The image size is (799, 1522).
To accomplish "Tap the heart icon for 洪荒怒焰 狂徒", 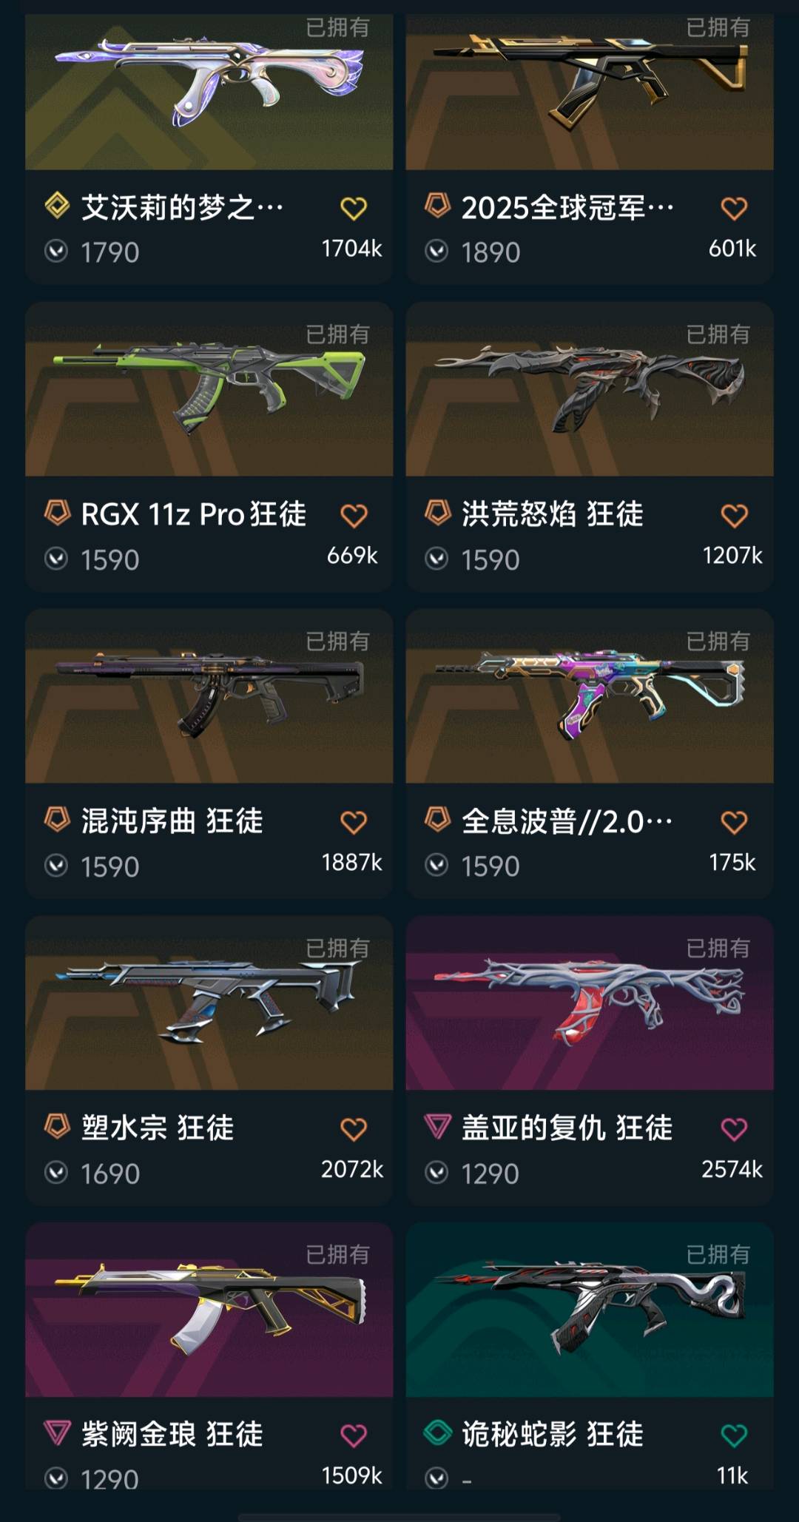I will click(734, 516).
